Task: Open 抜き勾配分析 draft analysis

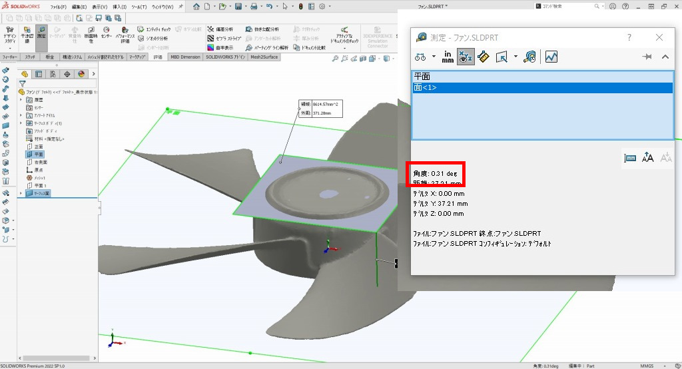Action: tap(262, 29)
